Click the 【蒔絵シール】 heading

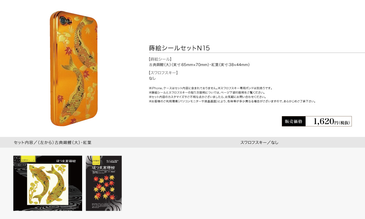(x=160, y=59)
